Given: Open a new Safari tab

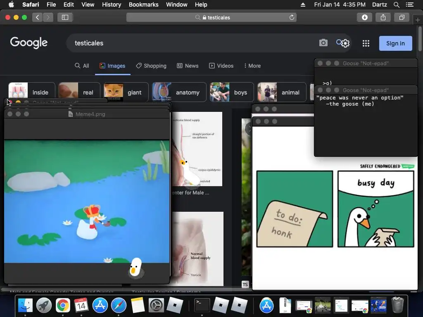Looking at the screenshot, I should point(418,20).
